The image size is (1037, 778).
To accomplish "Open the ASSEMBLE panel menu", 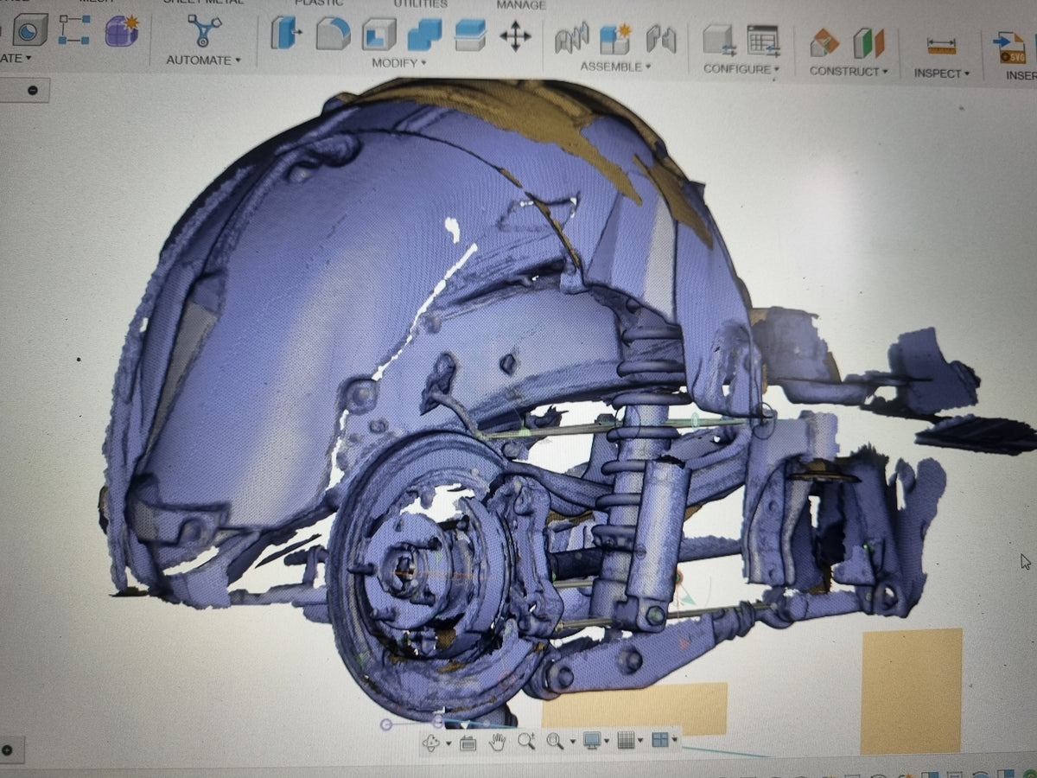I will [615, 67].
